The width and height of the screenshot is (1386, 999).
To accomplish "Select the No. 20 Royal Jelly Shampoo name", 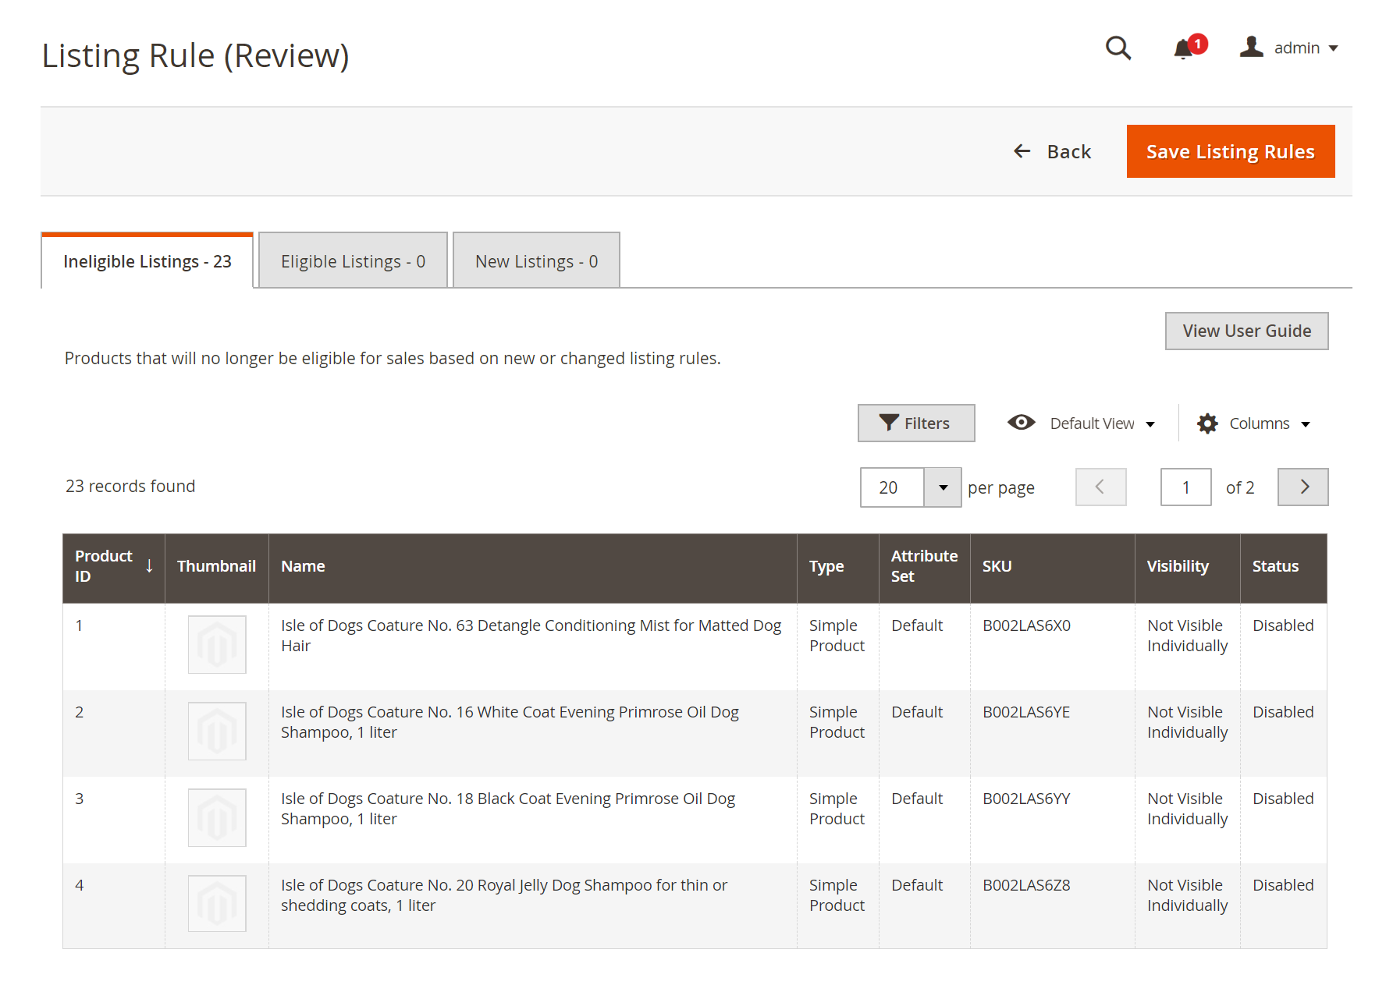I will point(504,895).
